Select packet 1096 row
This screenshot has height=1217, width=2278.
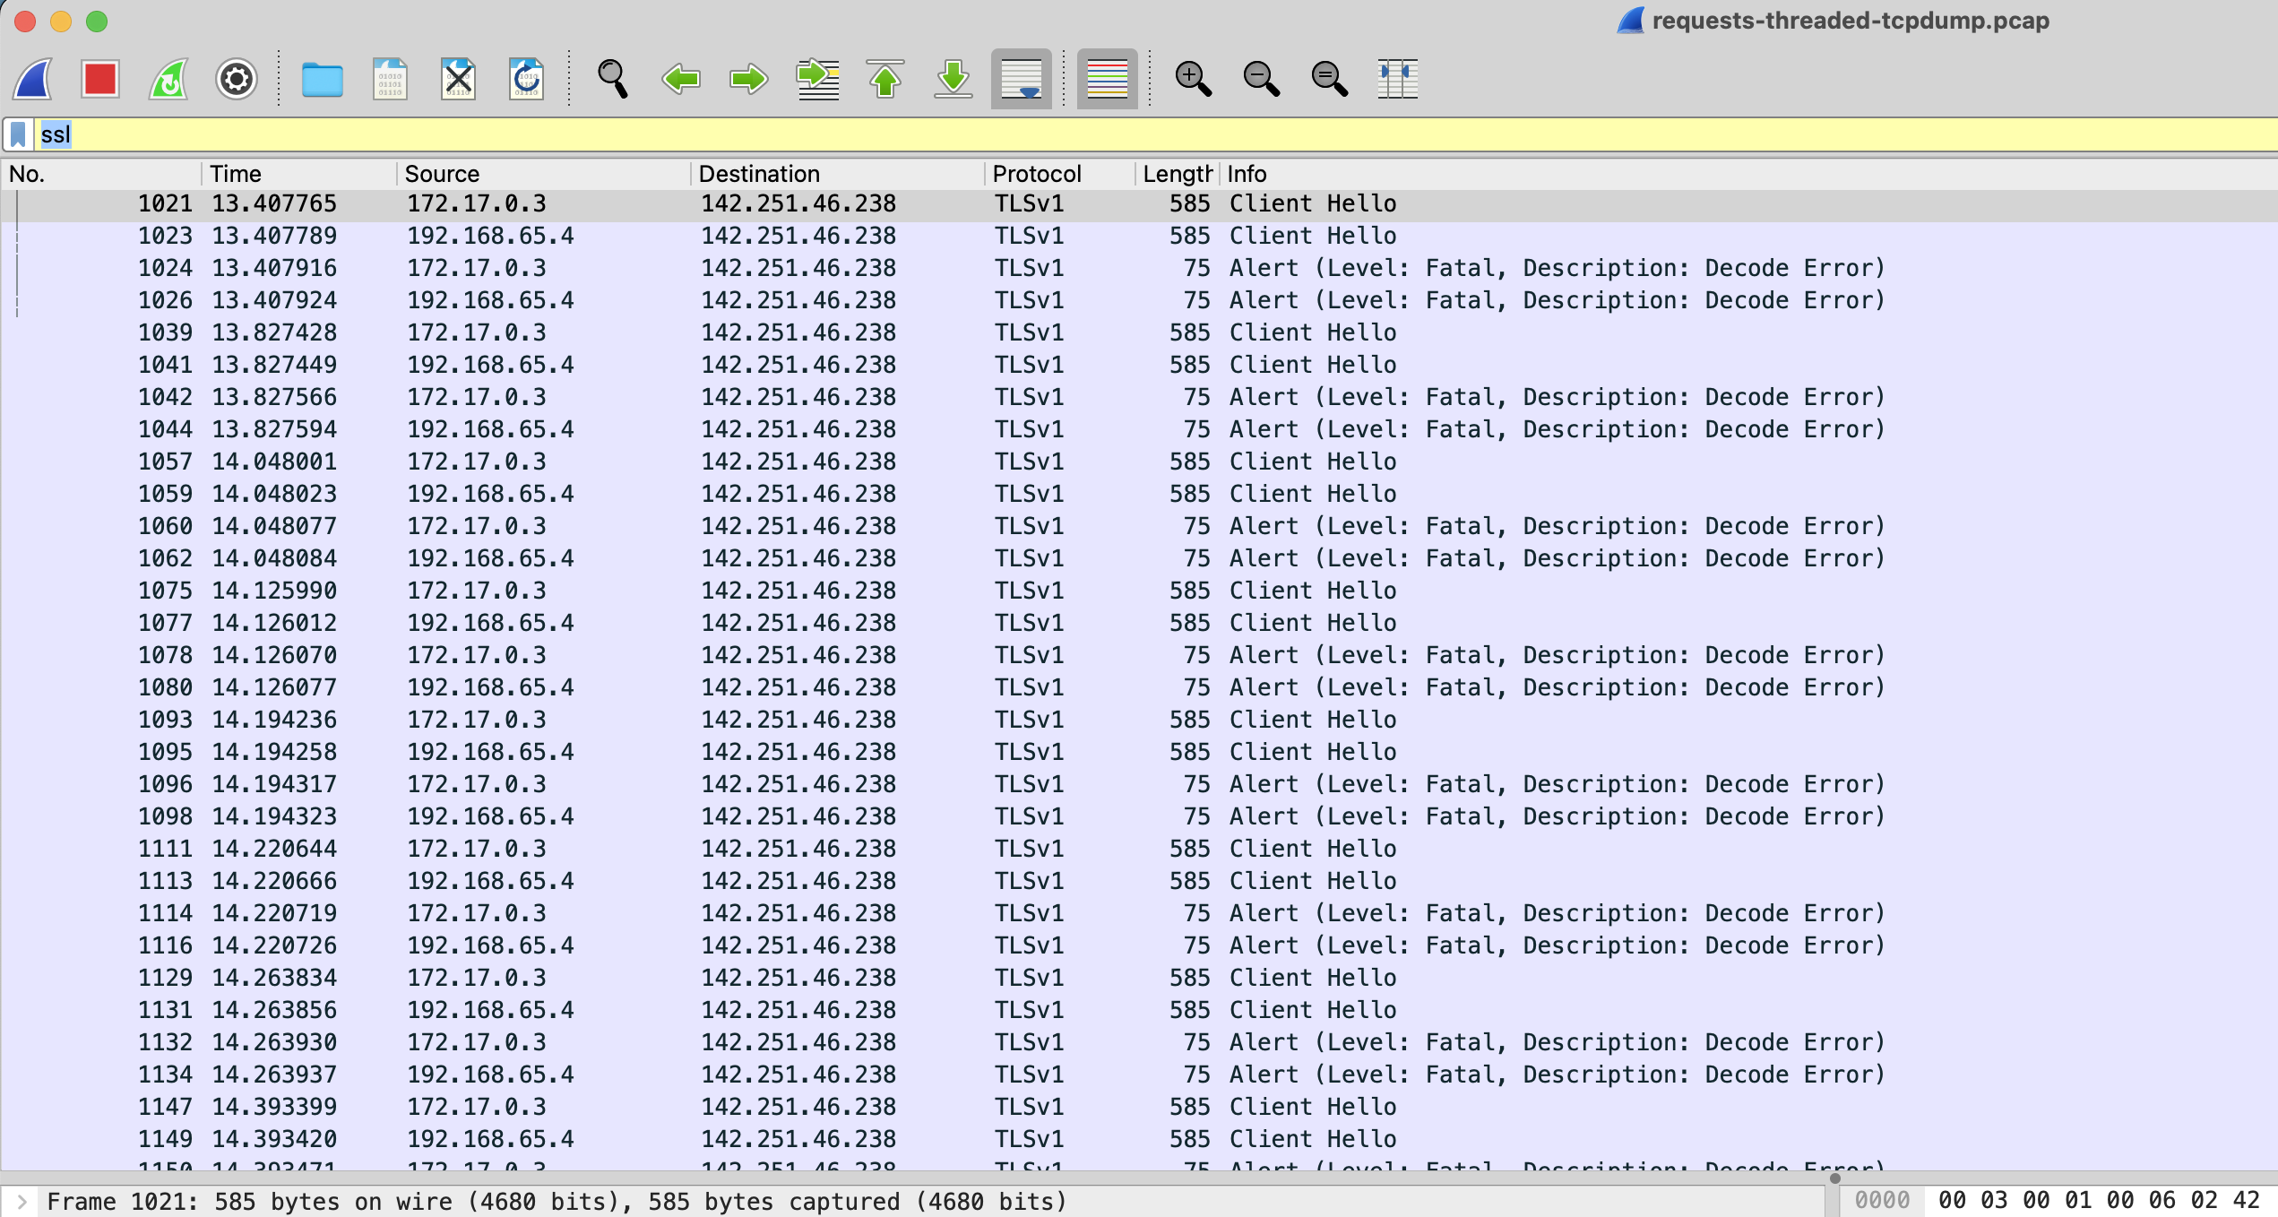[x=1139, y=784]
